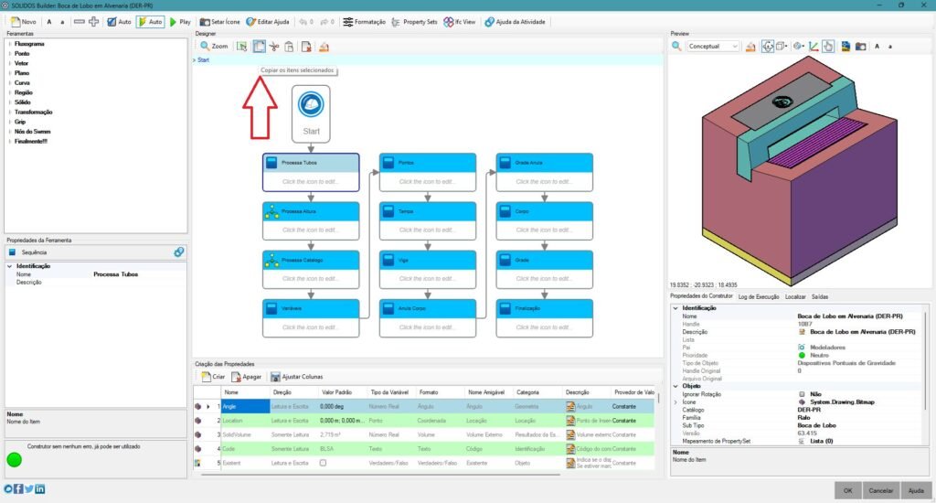Click the green status indicator circle
Image resolution: width=936 pixels, height=503 pixels.
click(13, 458)
